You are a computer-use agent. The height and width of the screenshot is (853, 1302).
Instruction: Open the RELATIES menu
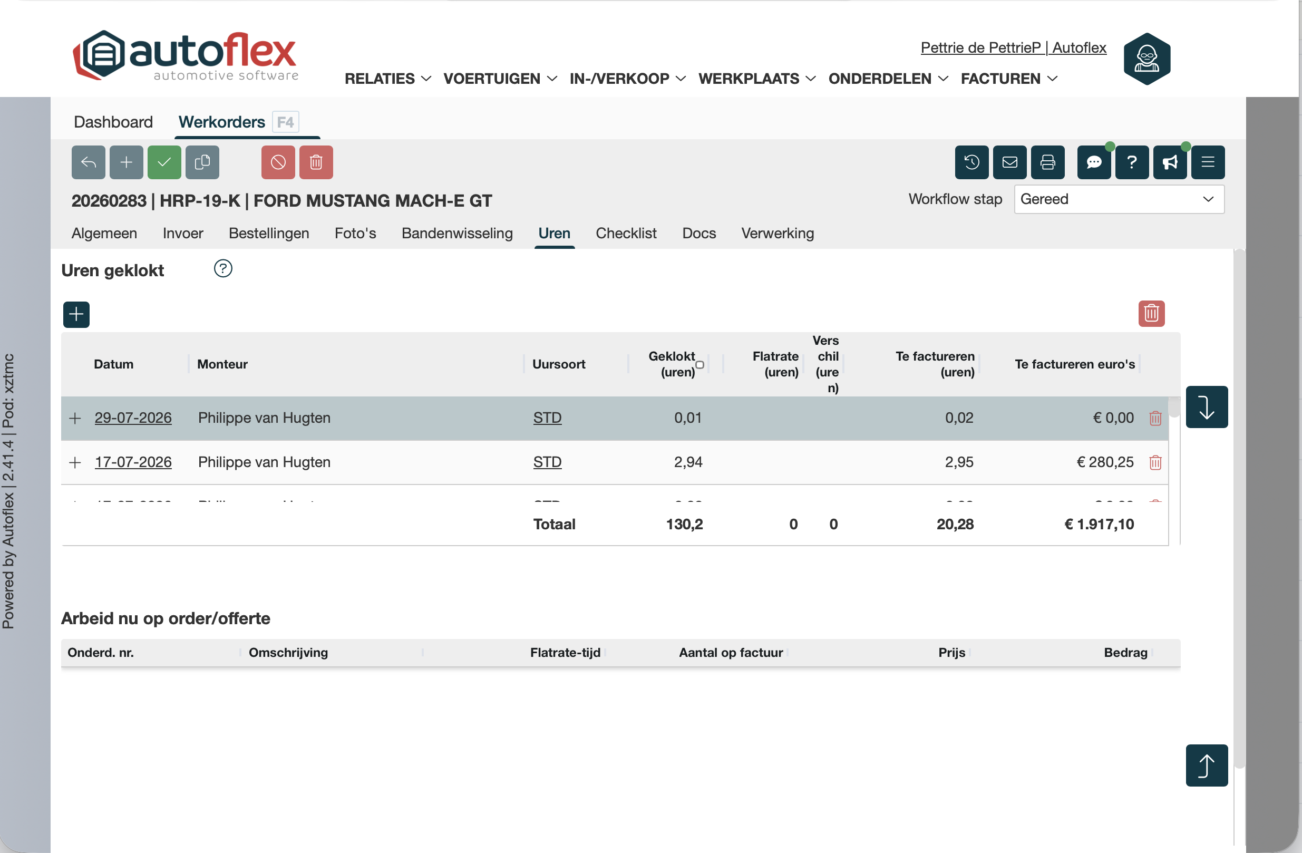pyautogui.click(x=387, y=79)
